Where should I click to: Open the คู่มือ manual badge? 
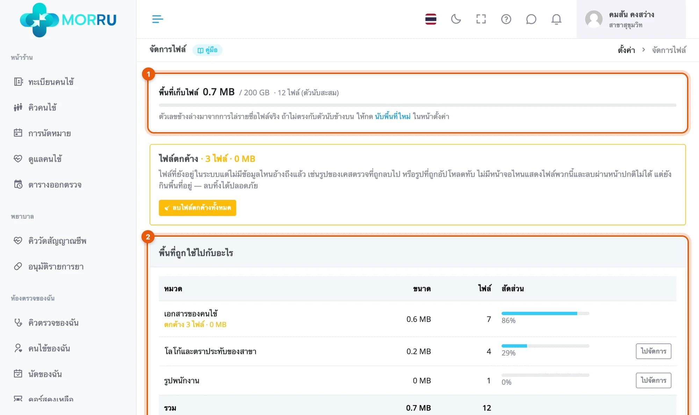(x=207, y=50)
